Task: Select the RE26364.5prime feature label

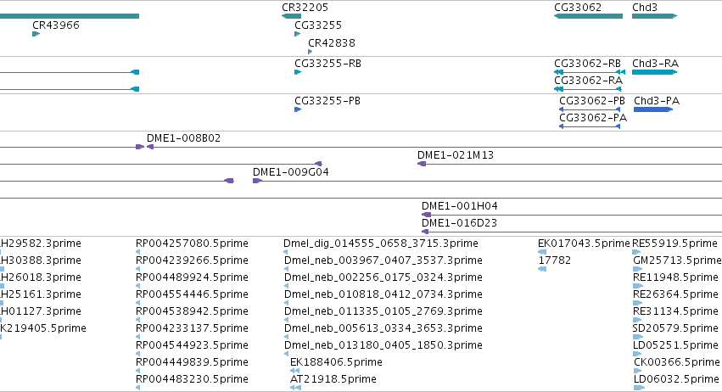Action: click(675, 294)
